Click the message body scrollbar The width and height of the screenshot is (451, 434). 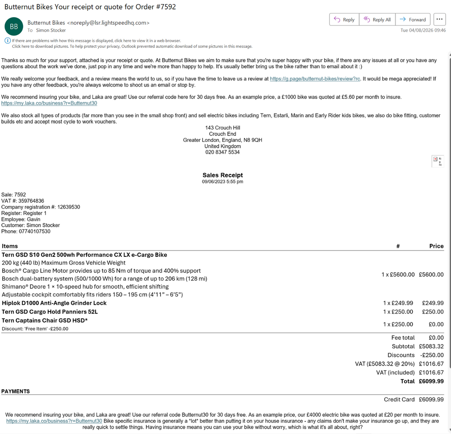(x=450, y=213)
